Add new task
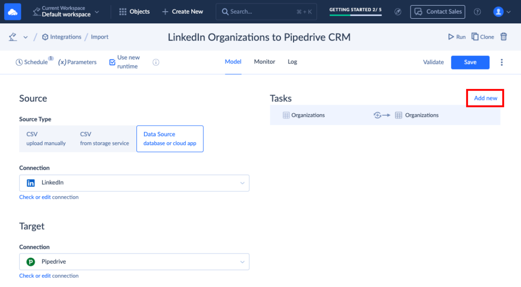Screen dimensions: 521x287 pos(485,98)
